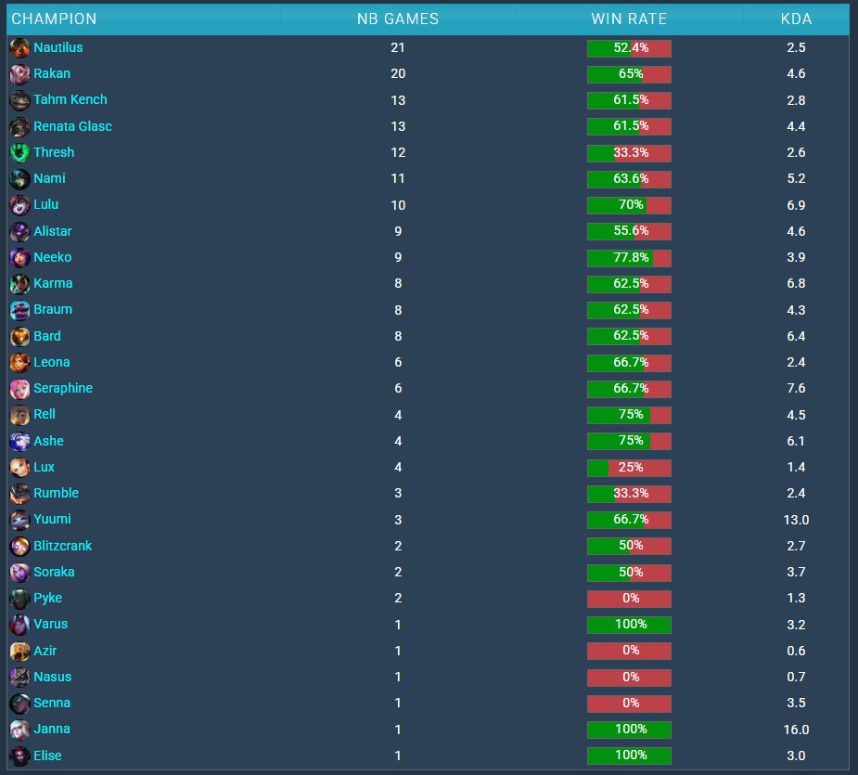The width and height of the screenshot is (858, 775).
Task: Click Rakan games count 20
Action: click(398, 73)
